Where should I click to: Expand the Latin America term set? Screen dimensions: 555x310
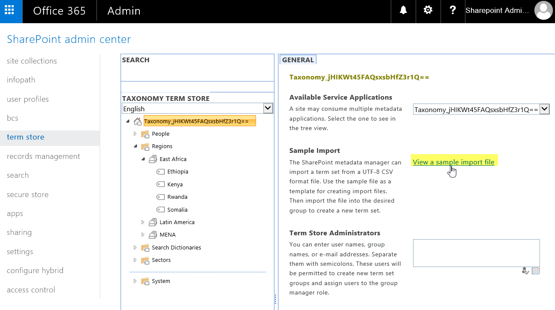click(143, 222)
